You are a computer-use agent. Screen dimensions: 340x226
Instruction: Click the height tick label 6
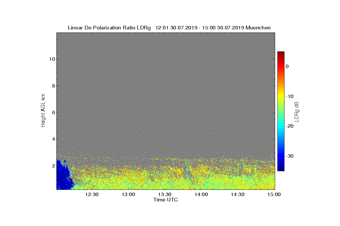point(53,112)
